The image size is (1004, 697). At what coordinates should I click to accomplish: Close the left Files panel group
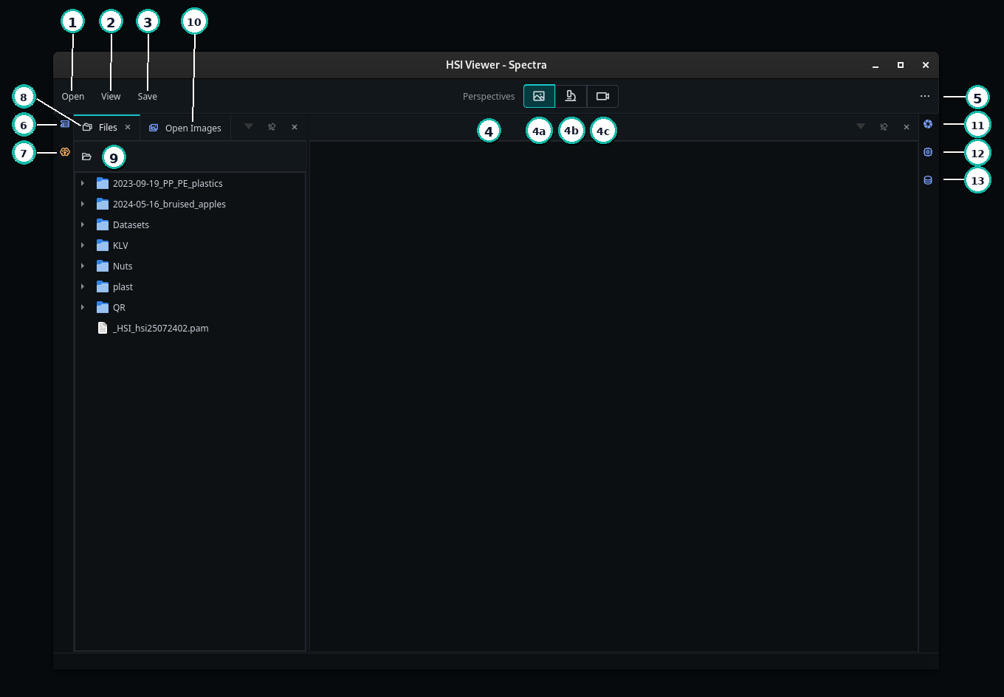(295, 127)
